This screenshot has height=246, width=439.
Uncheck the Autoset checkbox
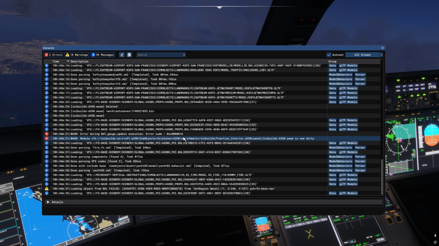point(329,55)
